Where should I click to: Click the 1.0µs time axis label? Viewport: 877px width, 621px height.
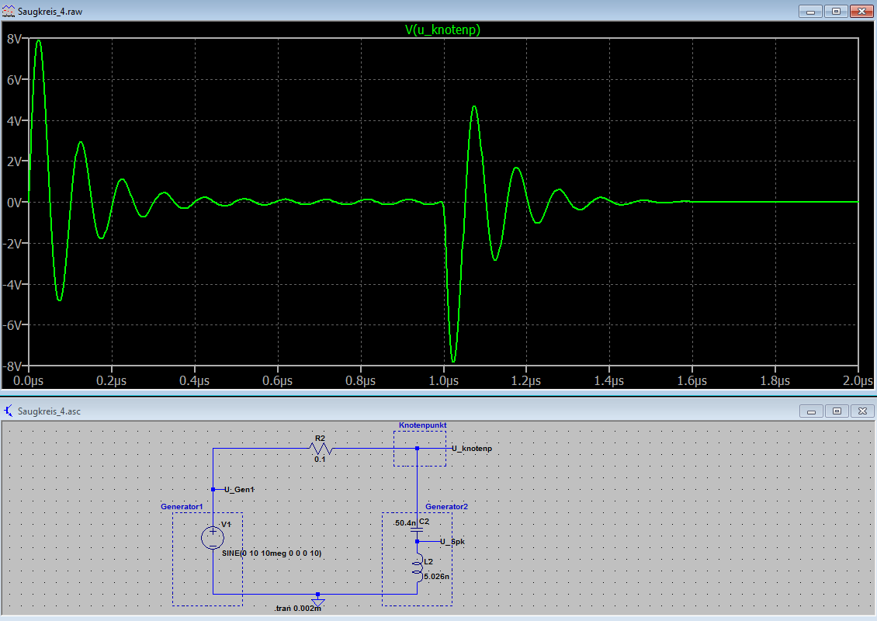click(x=443, y=381)
